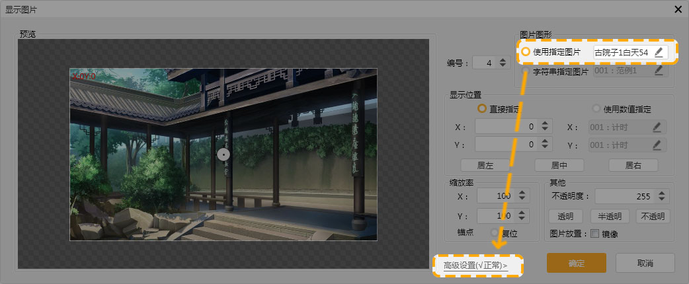Screen dimensions: 689x284
Task: Click the 不透明度 opacity stepper arrows
Action: click(x=662, y=196)
